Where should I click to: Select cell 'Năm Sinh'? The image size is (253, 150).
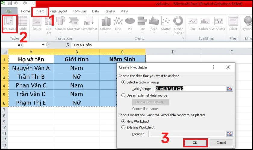pos(122,59)
